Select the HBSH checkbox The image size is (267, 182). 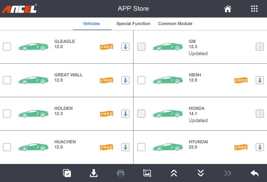pyautogui.click(x=141, y=80)
